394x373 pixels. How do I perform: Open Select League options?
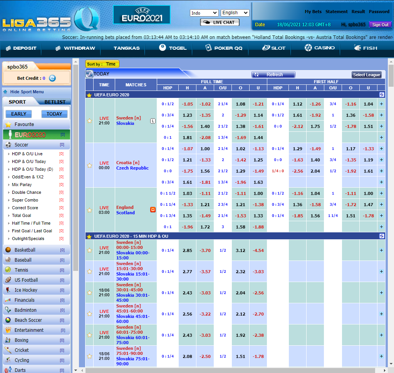coord(366,75)
